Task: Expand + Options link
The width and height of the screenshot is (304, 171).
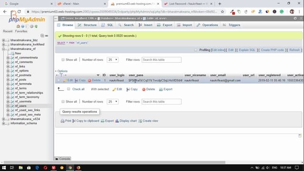Action: (x=61, y=71)
